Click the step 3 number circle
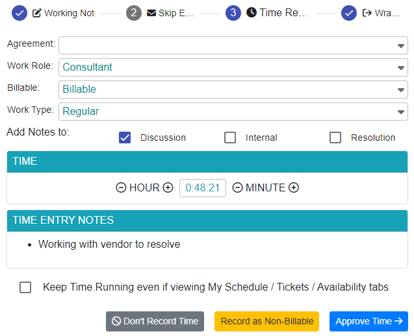The image size is (414, 336). [233, 13]
